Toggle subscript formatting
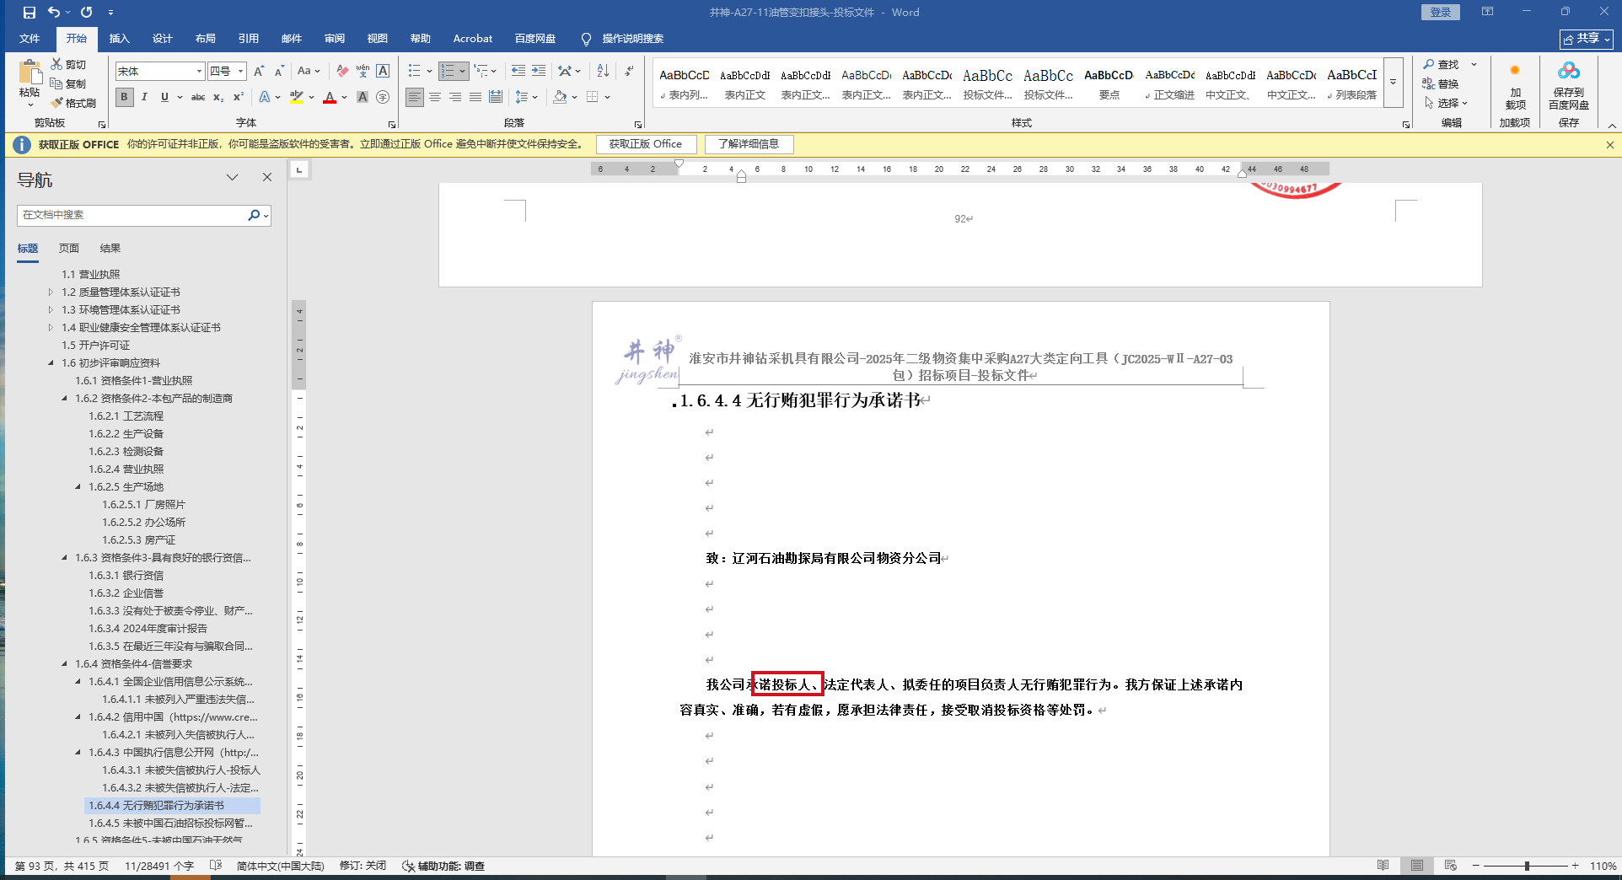Viewport: 1622px width, 880px height. 218,97
